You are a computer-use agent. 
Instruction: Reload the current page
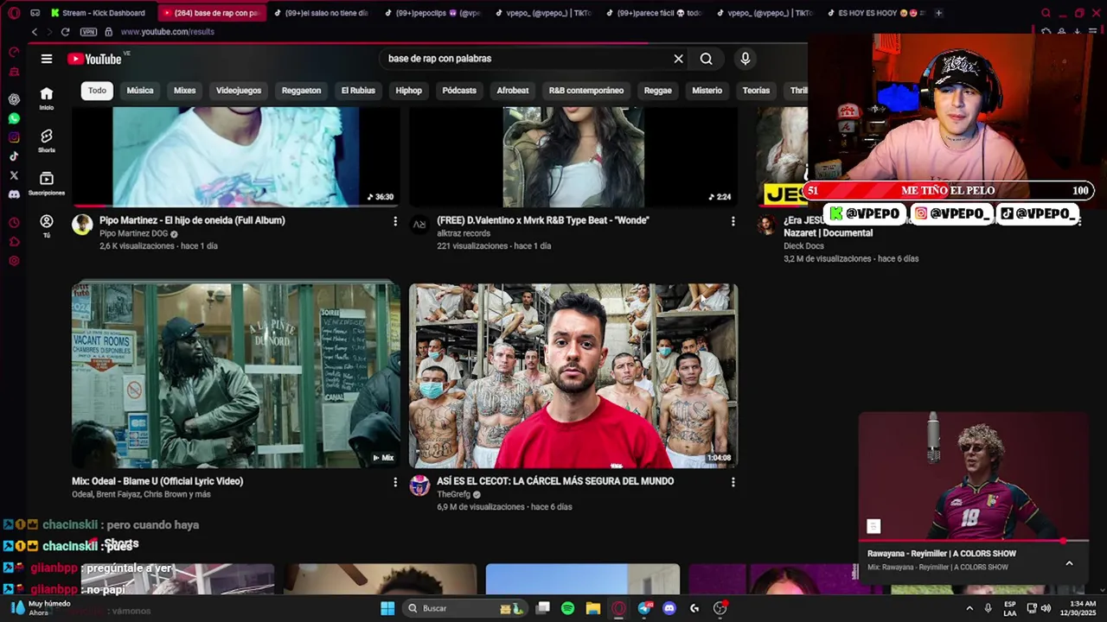(65, 32)
